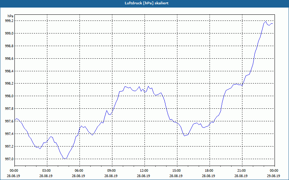The height and width of the screenshot is (180, 289).
Task: Click the 997,6 y-axis value
Action: click(x=9, y=121)
